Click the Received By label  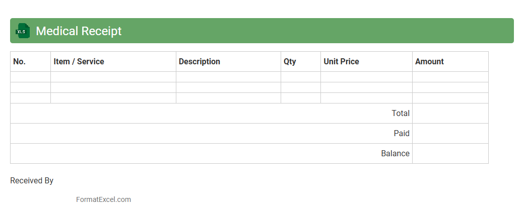pos(32,181)
